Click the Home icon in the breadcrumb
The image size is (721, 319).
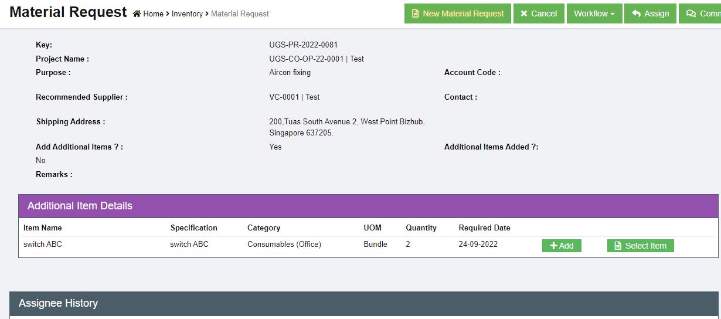pyautogui.click(x=137, y=13)
